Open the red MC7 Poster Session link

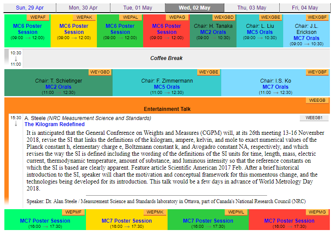coord(289,221)
